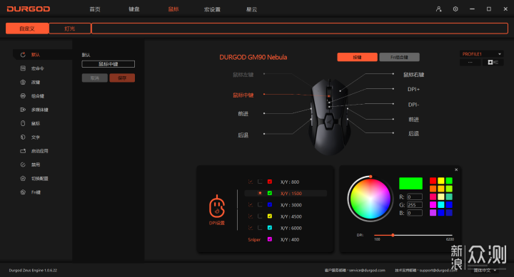Viewport: 514px width, 277px height.
Task: Open the user account icon
Action: (x=438, y=9)
